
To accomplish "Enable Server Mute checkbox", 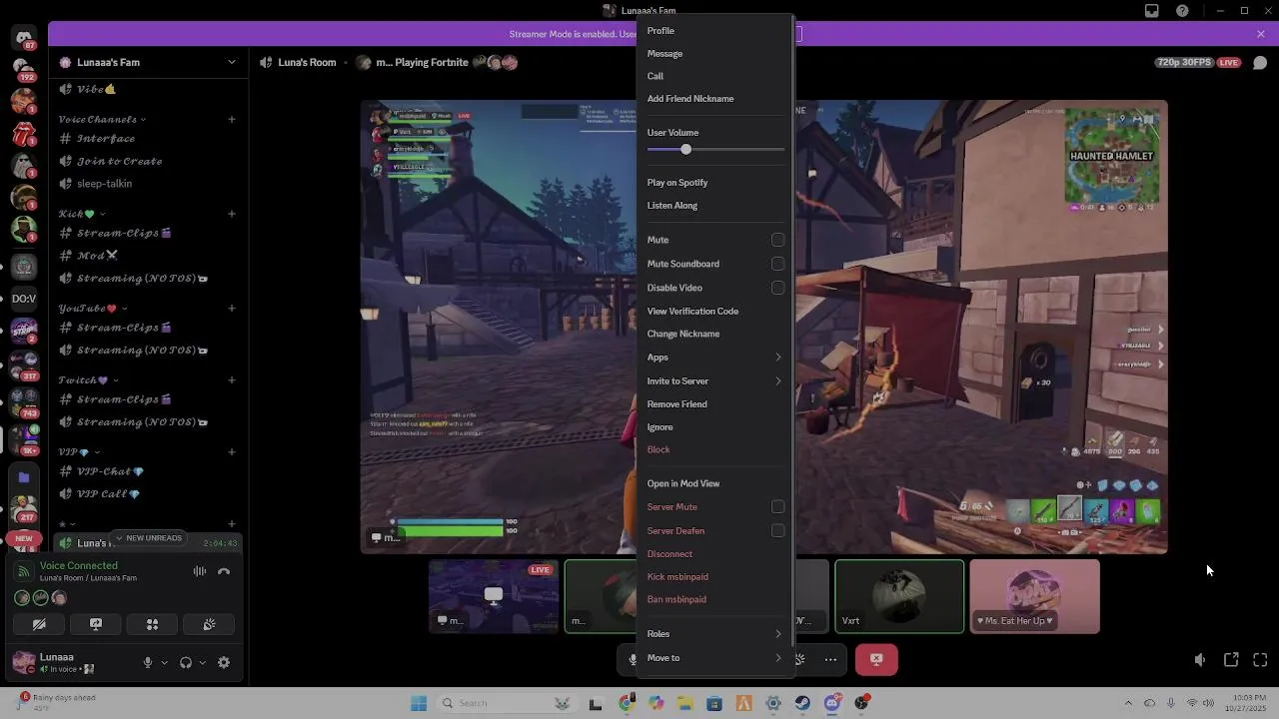I will 777,507.
